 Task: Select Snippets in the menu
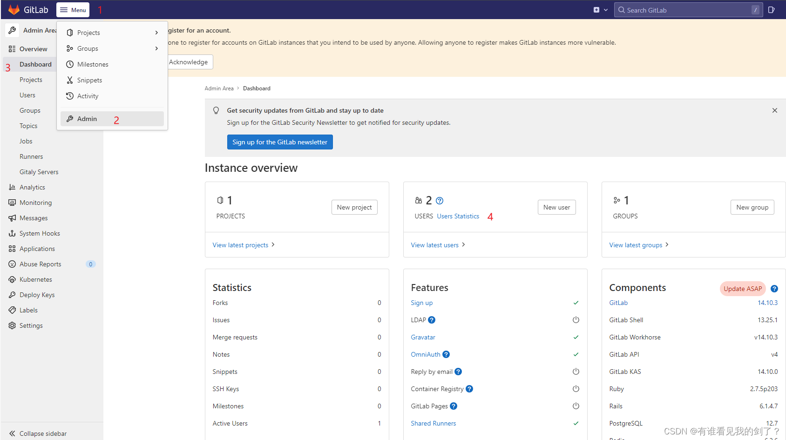112,80
